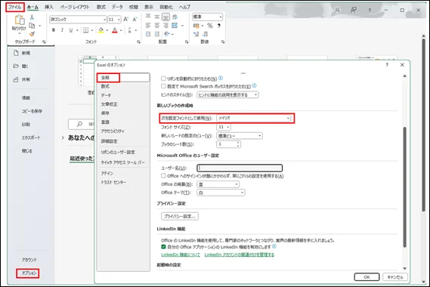Toggle Bold formatting button
The width and height of the screenshot is (430, 287).
(54, 30)
